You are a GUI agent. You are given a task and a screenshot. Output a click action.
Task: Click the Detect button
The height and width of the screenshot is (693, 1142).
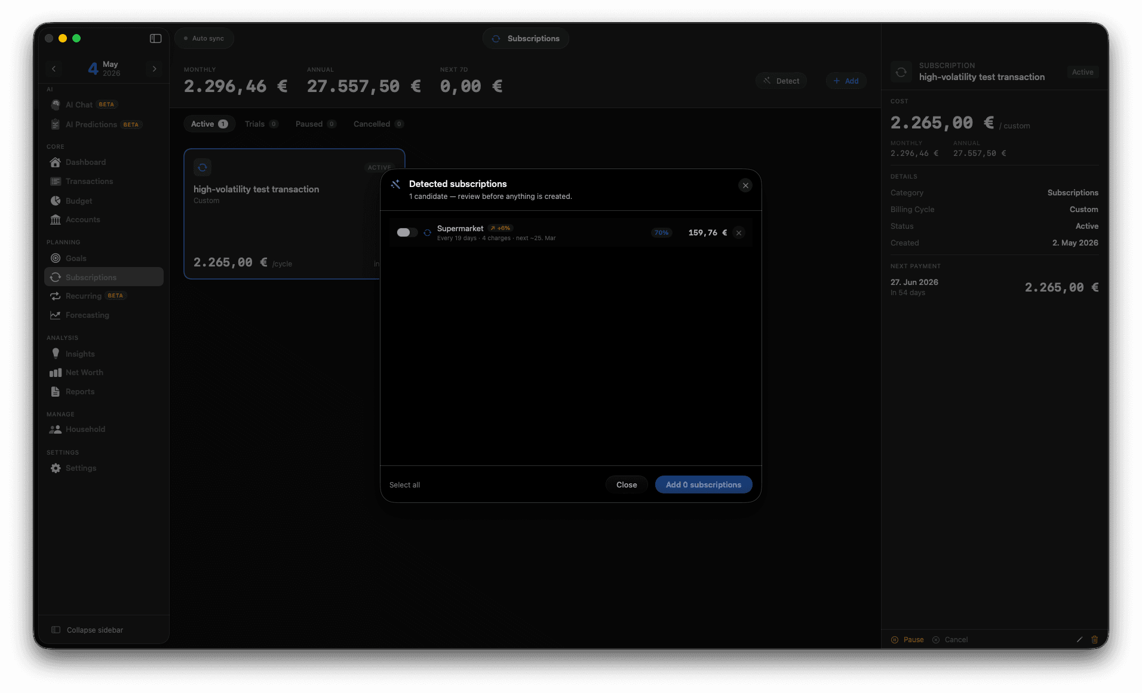[x=781, y=81]
